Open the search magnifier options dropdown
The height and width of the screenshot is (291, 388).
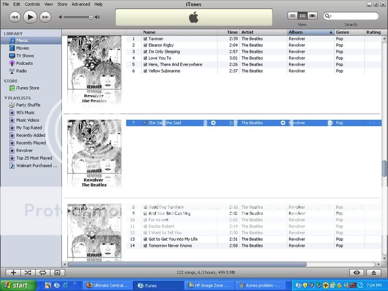pyautogui.click(x=328, y=16)
